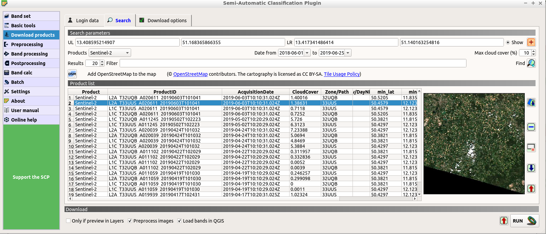Click the OSM OpenStreetMap icon
546x234 pixels.
(x=72, y=74)
